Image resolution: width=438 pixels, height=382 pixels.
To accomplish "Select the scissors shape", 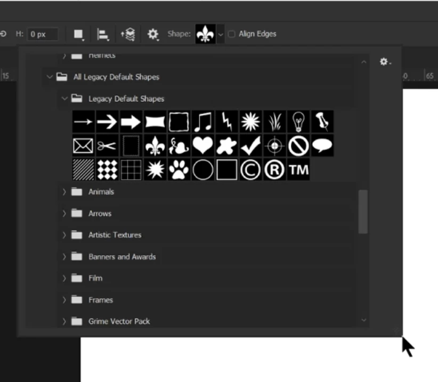I will [x=107, y=145].
